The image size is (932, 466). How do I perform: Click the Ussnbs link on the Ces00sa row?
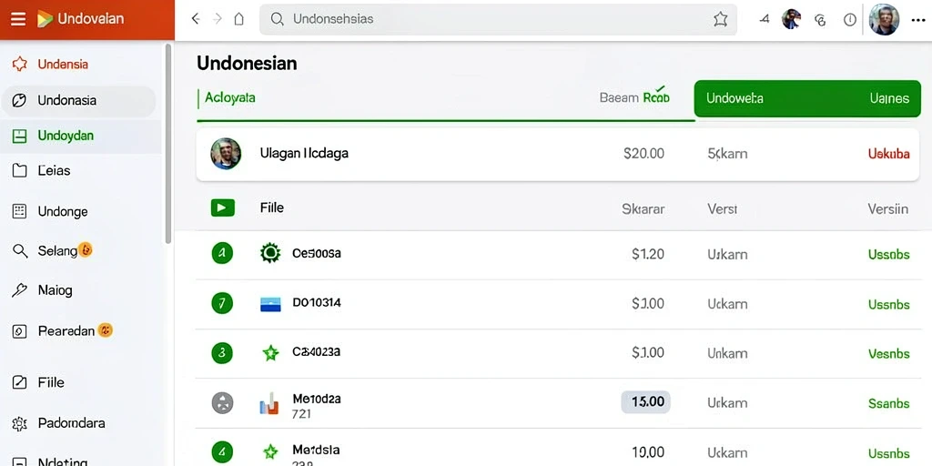888,255
